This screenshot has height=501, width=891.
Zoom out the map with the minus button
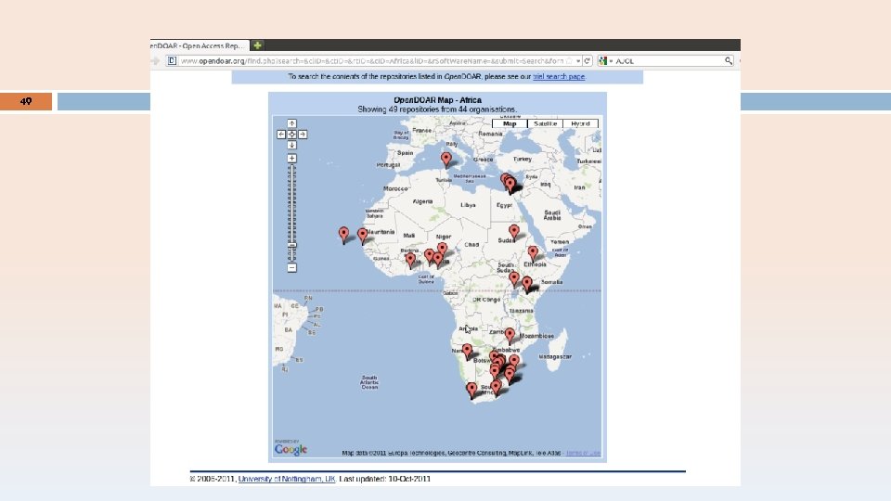291,267
